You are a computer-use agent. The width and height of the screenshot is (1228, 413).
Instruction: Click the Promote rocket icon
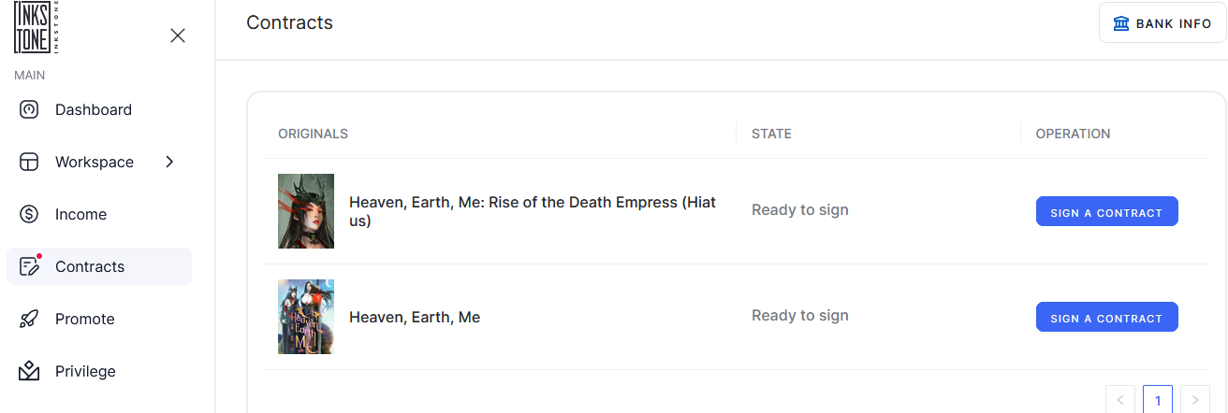point(29,319)
